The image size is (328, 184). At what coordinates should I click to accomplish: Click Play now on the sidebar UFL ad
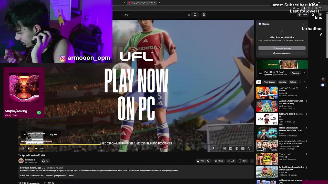coord(295,73)
